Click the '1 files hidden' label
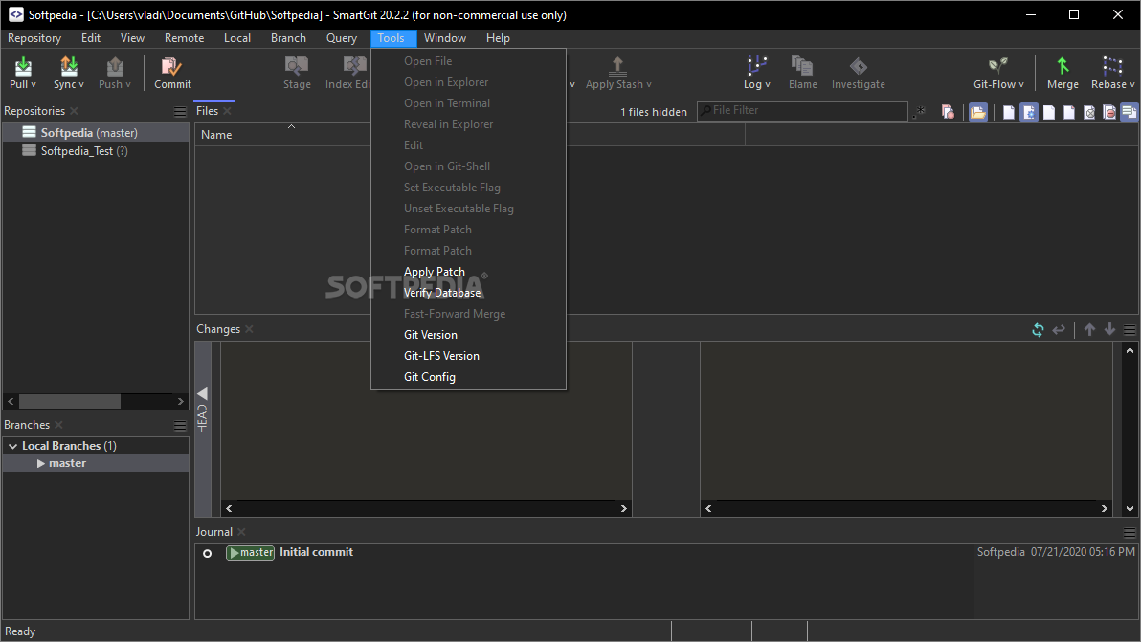Screen dimensions: 1141x642 [x=654, y=112]
